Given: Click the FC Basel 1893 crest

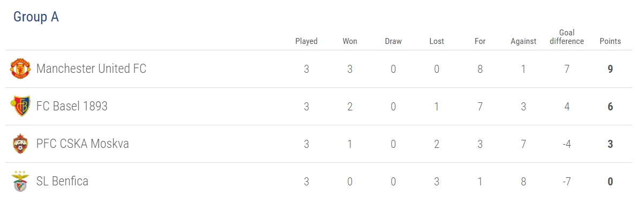Looking at the screenshot, I should click(x=20, y=106).
